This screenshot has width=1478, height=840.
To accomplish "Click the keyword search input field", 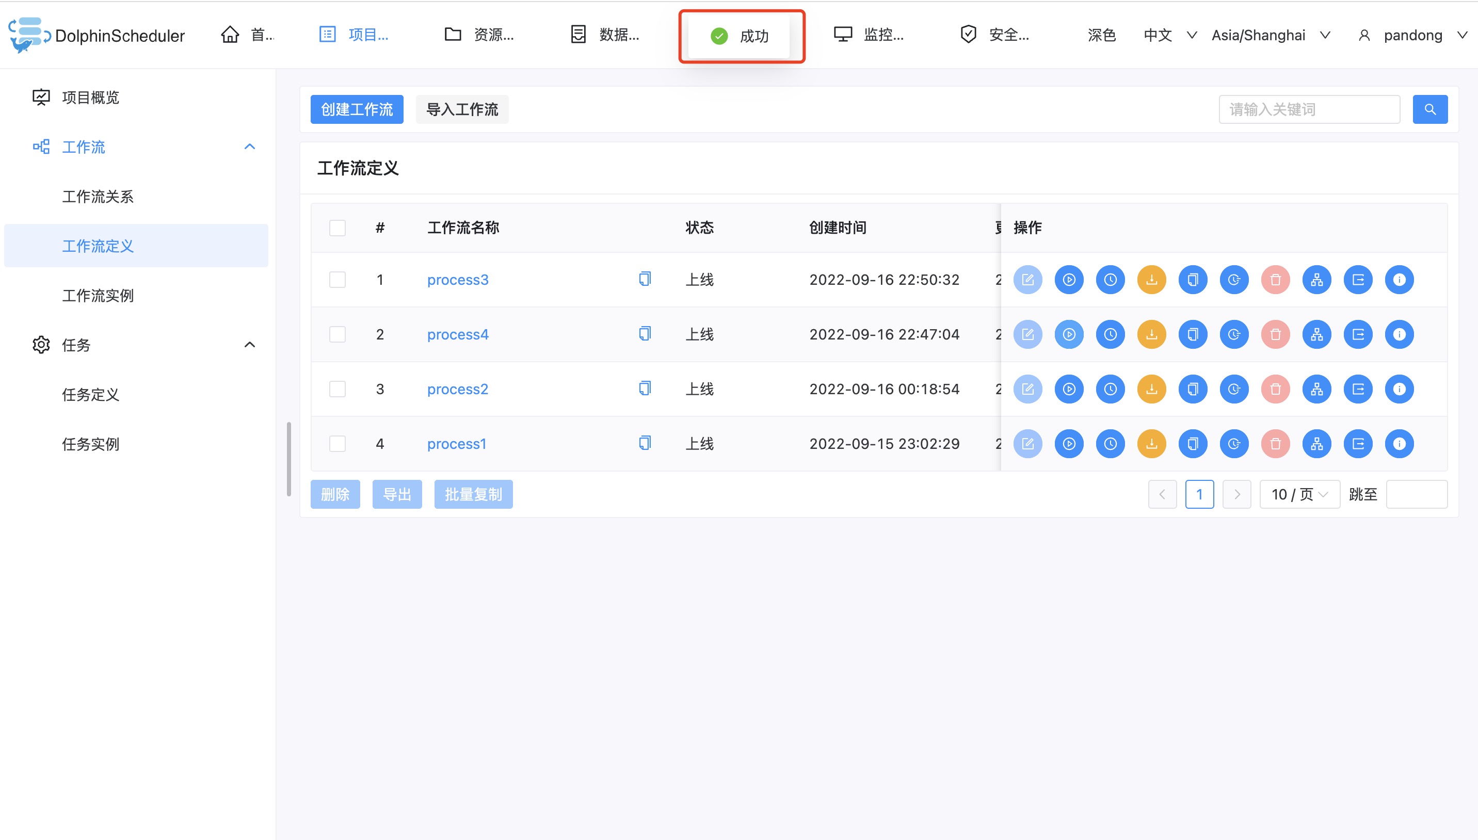I will (1308, 109).
